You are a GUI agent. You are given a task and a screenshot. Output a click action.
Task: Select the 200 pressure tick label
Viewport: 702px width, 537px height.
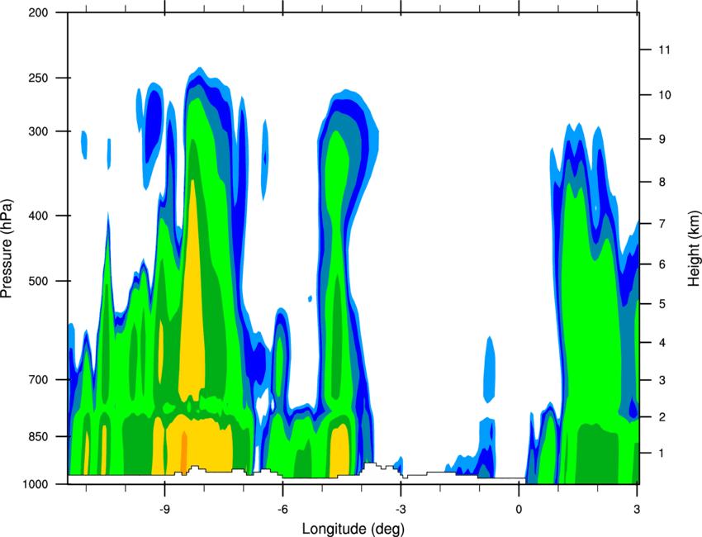click(38, 12)
